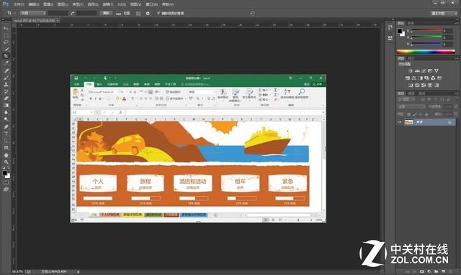Viewport: 461px width, 275px height.
Task: Open the crop ratio preset dropdown
Action: 33,13
